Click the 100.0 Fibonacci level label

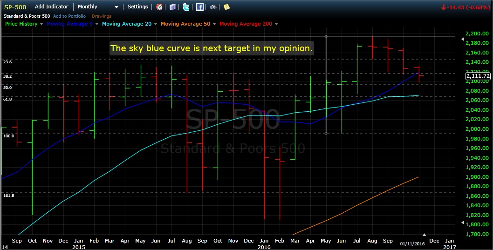(9, 136)
